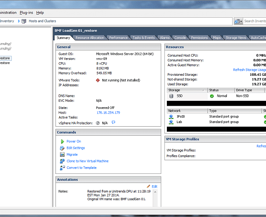The image size is (266, 217).
Task: Click the Convert to Template icon
Action: point(62,168)
